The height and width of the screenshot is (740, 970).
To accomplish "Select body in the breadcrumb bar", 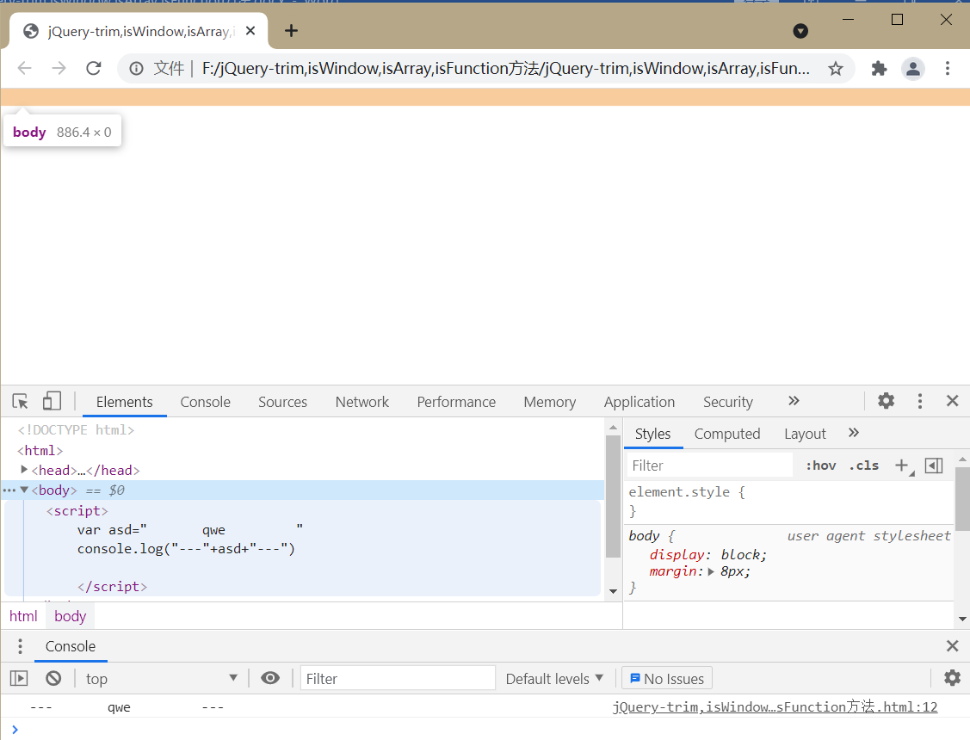I will [x=70, y=616].
